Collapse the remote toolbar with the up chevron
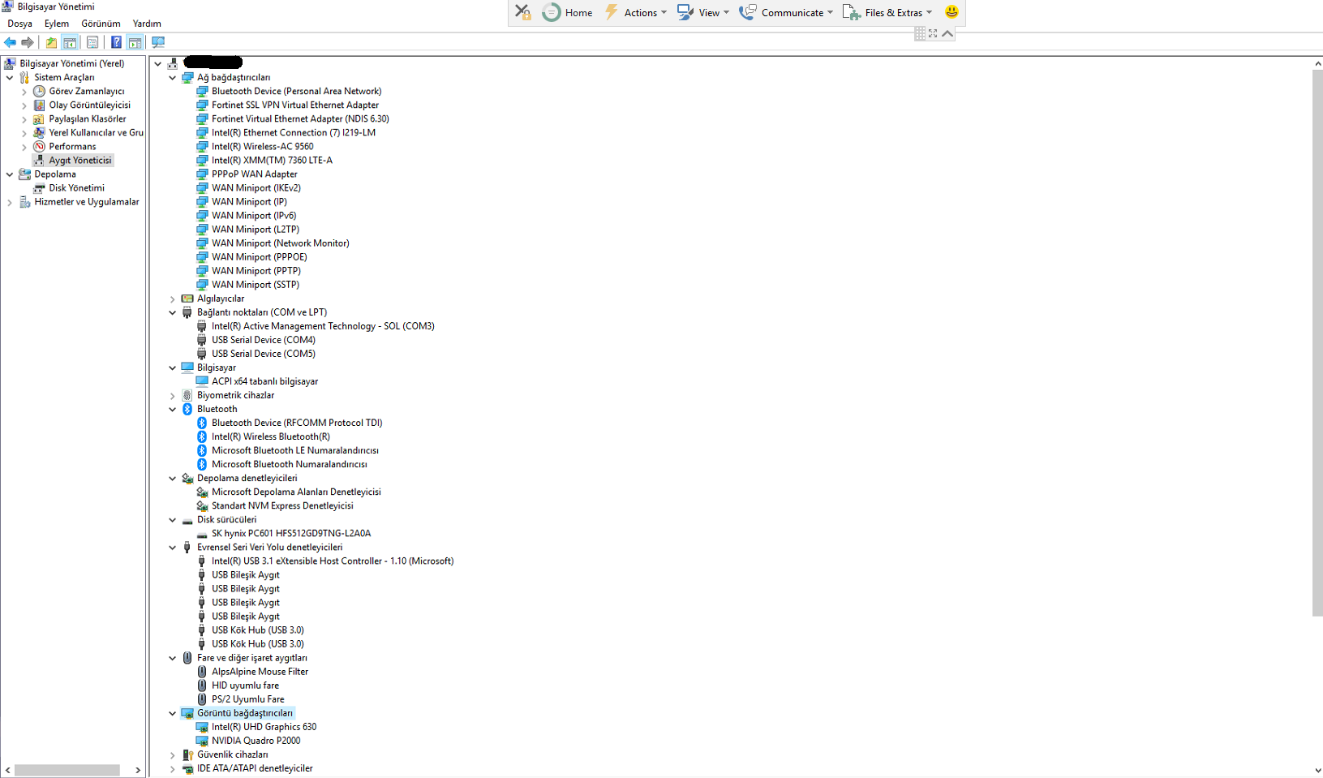Image resolution: width=1323 pixels, height=778 pixels. pyautogui.click(x=947, y=33)
